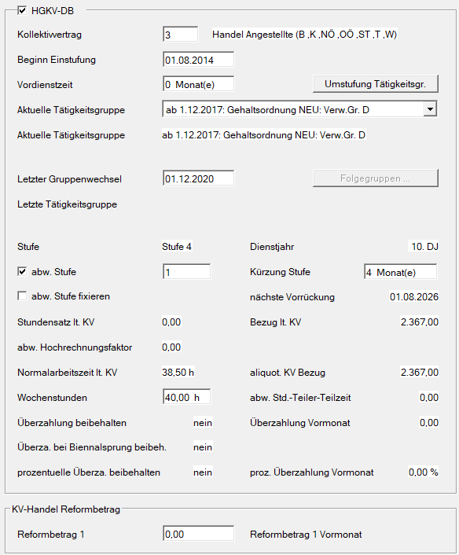This screenshot has width=459, height=555.
Task: Click the Bezug lt. KV amount
Action: tap(420, 322)
